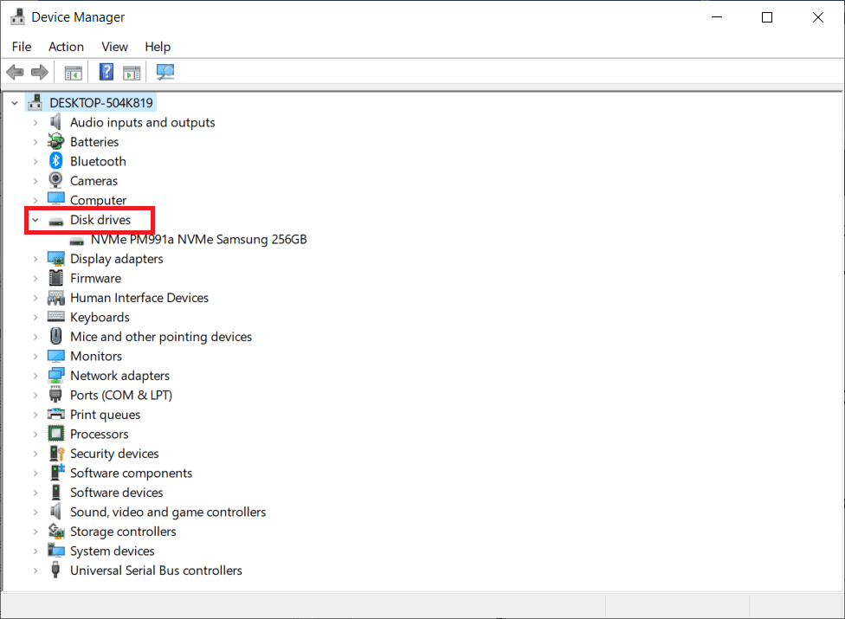
Task: Maximize the Device Manager window
Action: point(767,17)
